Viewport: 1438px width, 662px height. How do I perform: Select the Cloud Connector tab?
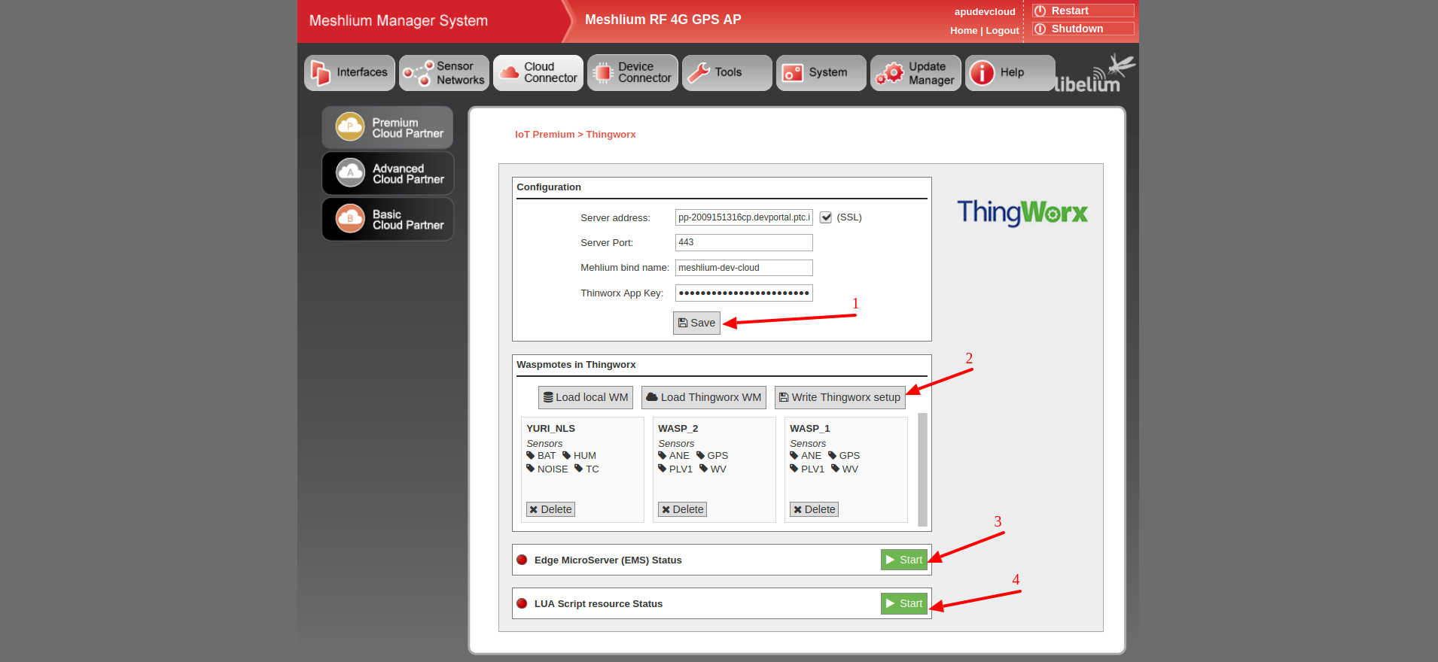click(538, 73)
